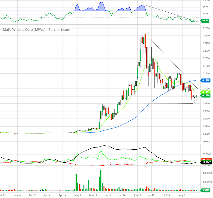Click the blue moving average label 0.1418
Viewport: 213px width, 198px height.
point(206,80)
